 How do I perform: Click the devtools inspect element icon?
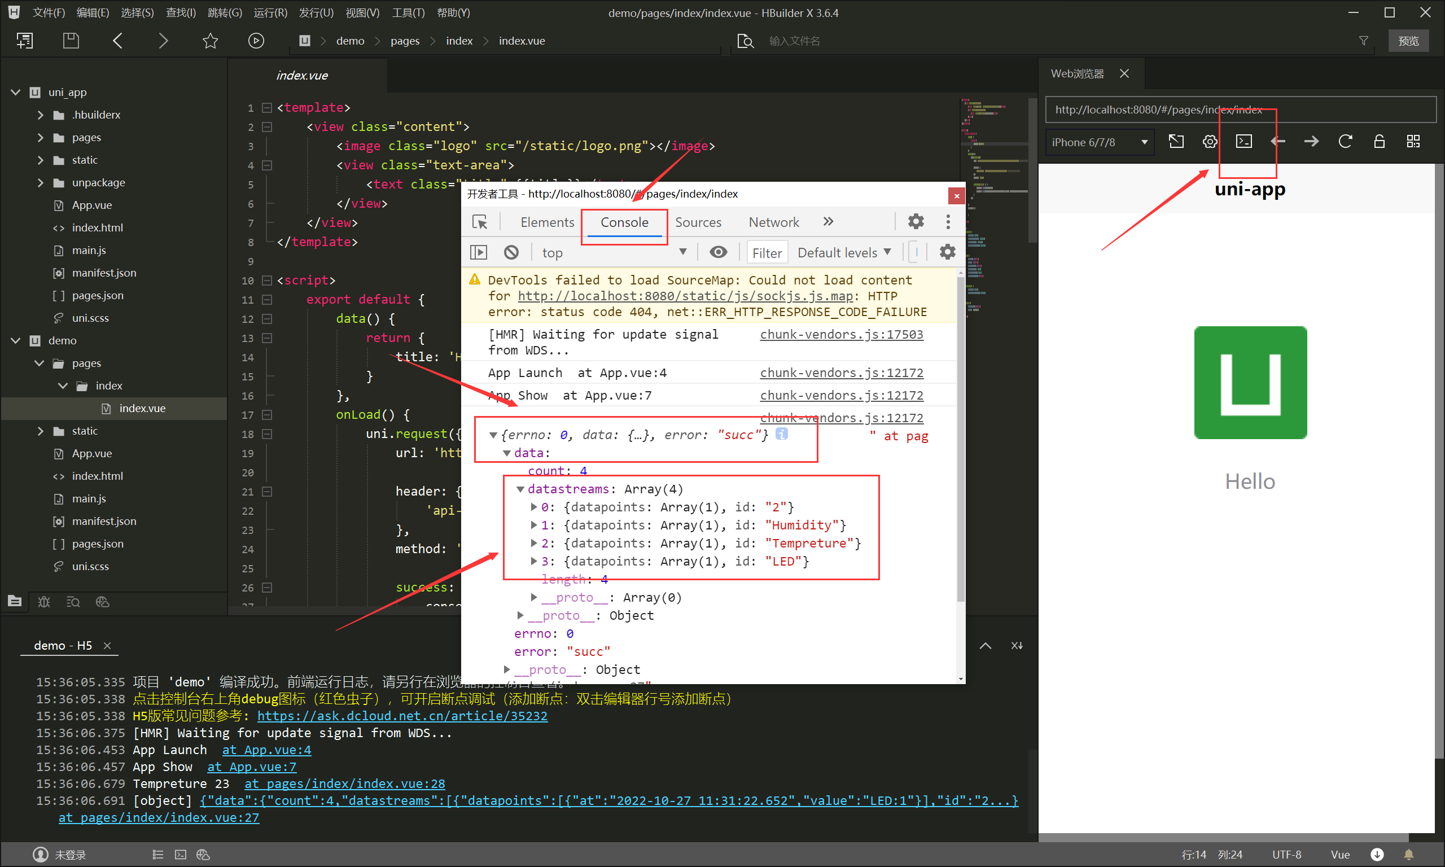(480, 222)
